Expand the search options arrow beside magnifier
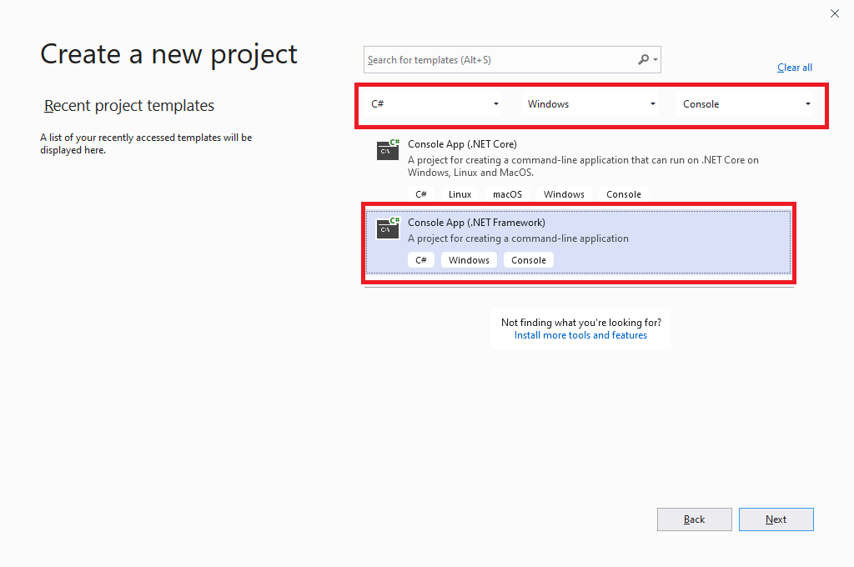The height and width of the screenshot is (567, 854). point(656,60)
